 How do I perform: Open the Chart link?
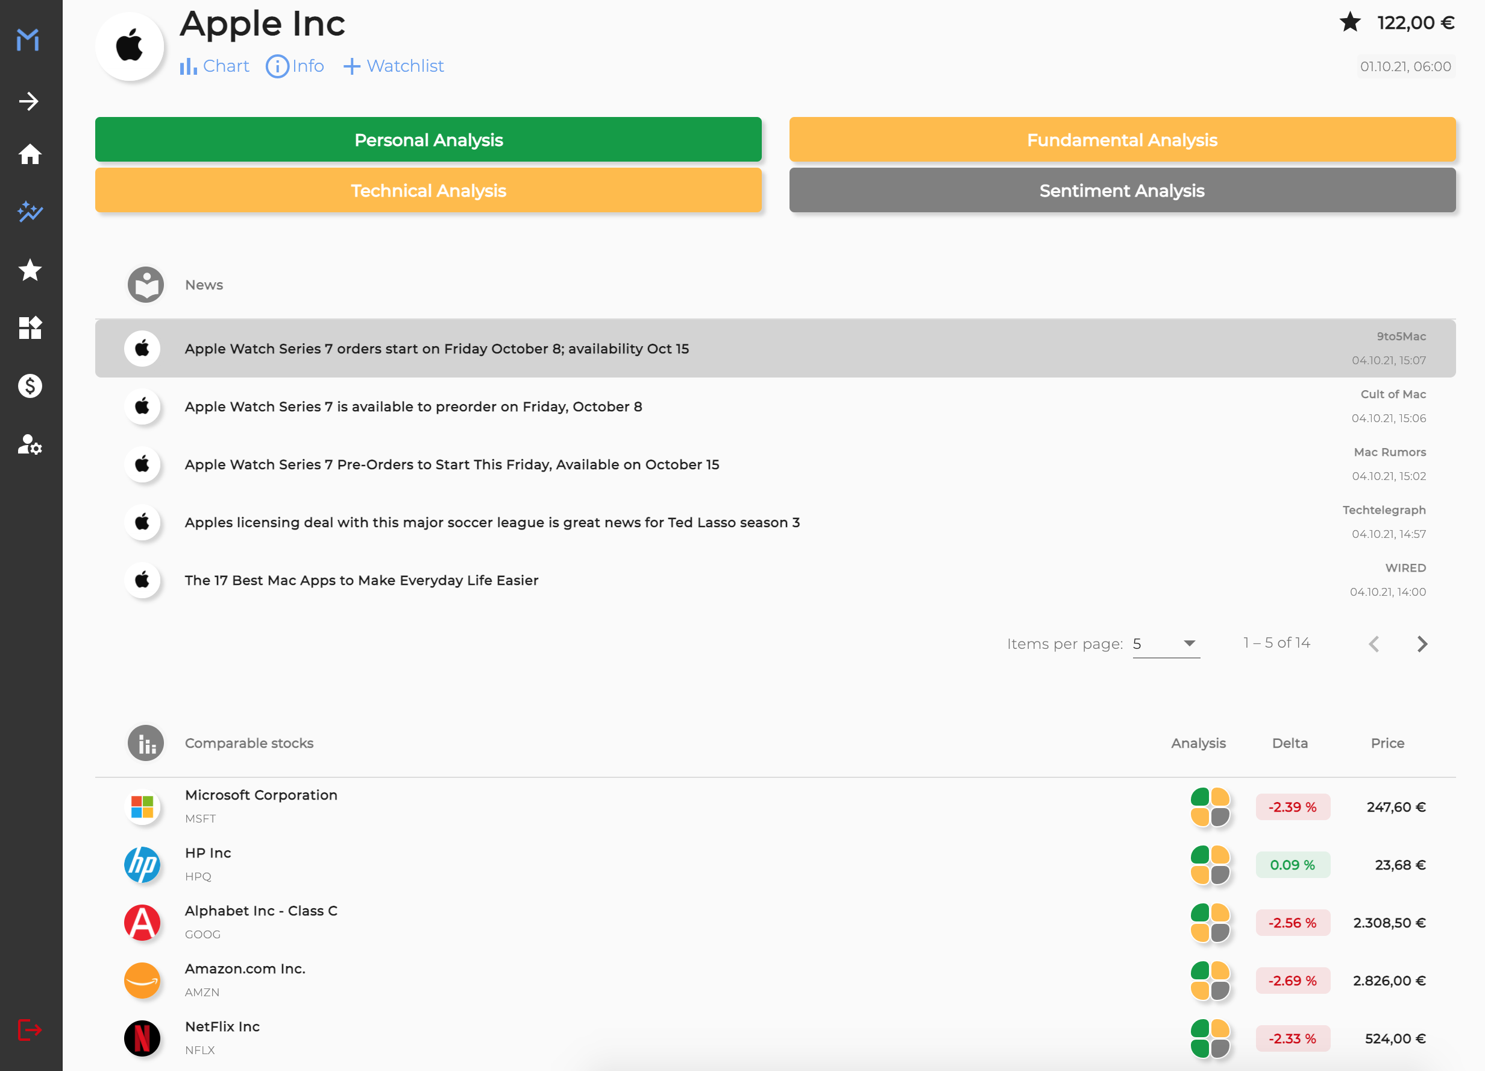214,66
